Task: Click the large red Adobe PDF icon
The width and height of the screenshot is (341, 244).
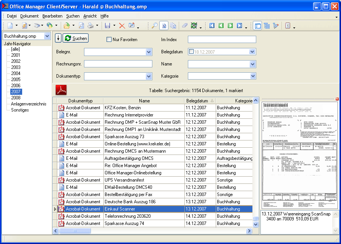Action: (61, 90)
